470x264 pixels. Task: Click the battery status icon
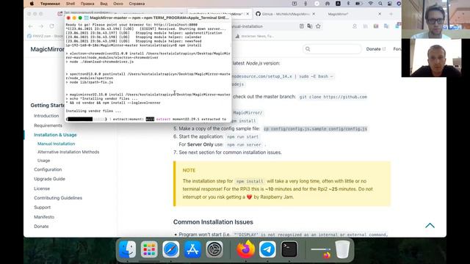[x=358, y=4]
